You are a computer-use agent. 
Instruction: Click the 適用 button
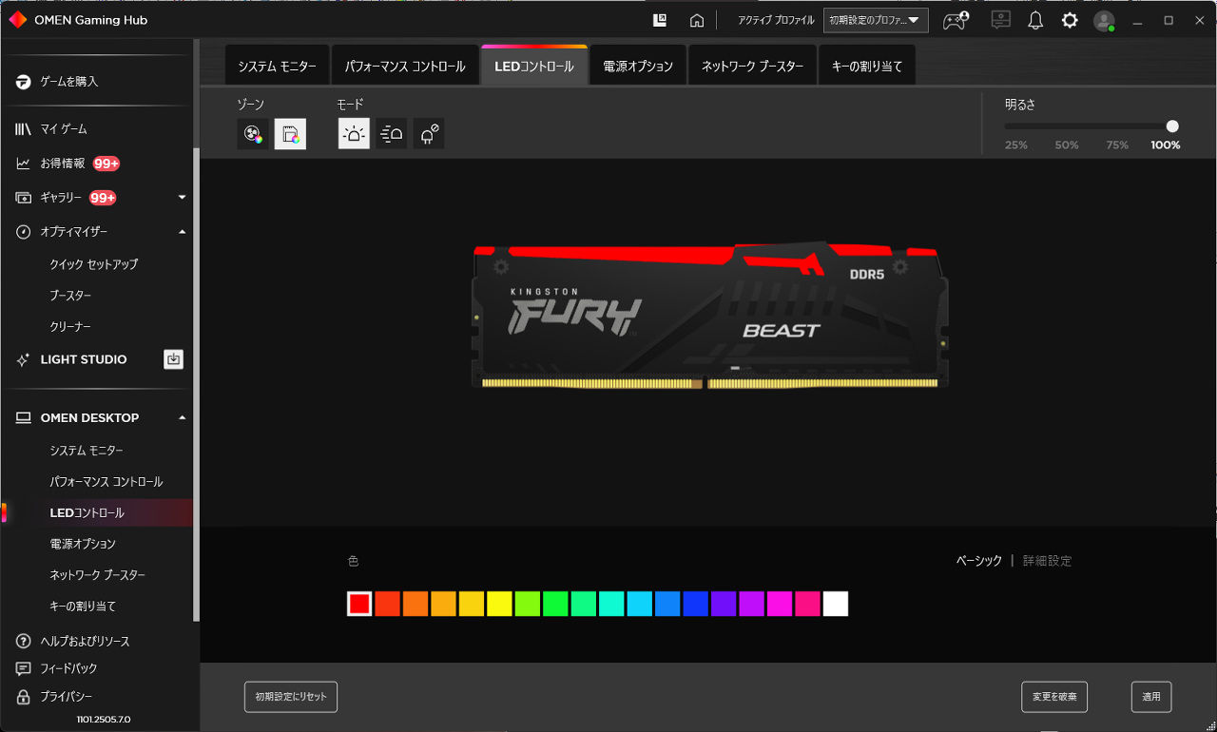[x=1151, y=697]
